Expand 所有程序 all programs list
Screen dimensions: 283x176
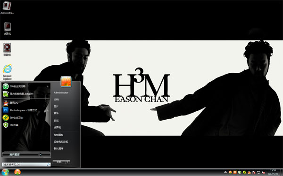coord(26,154)
